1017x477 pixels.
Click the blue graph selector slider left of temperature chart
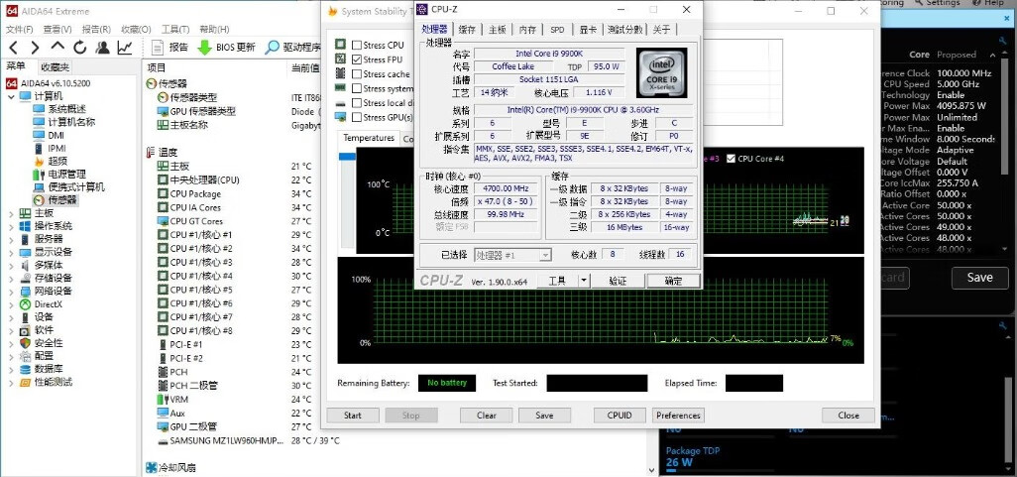(x=347, y=157)
